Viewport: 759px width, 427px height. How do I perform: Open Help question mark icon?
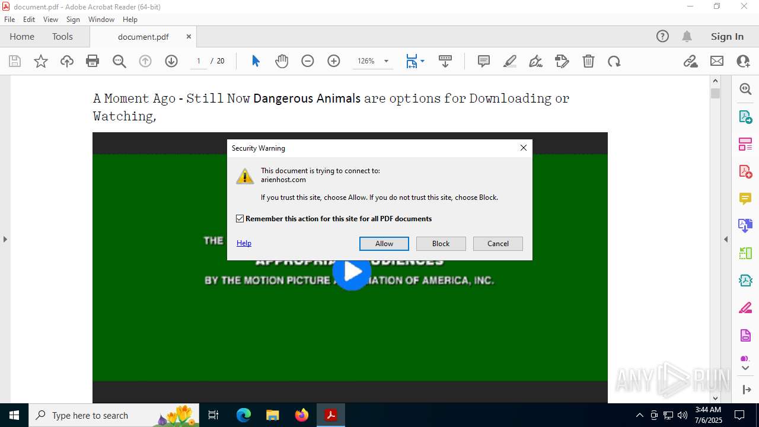point(662,36)
